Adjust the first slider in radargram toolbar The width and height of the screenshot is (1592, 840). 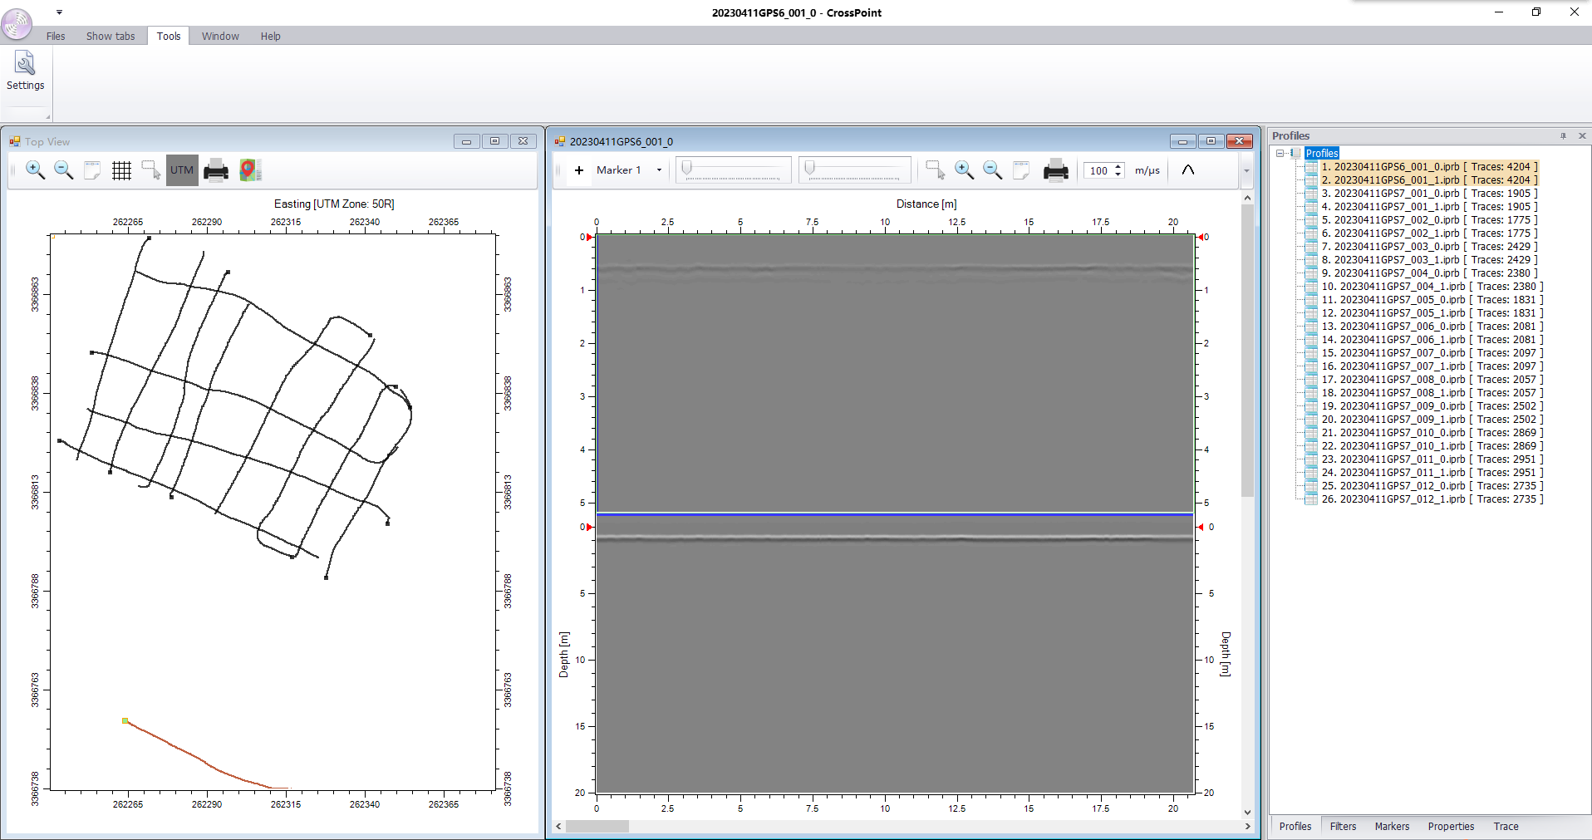733,170
